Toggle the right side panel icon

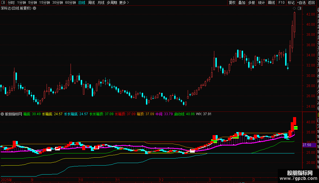click(299, 8)
